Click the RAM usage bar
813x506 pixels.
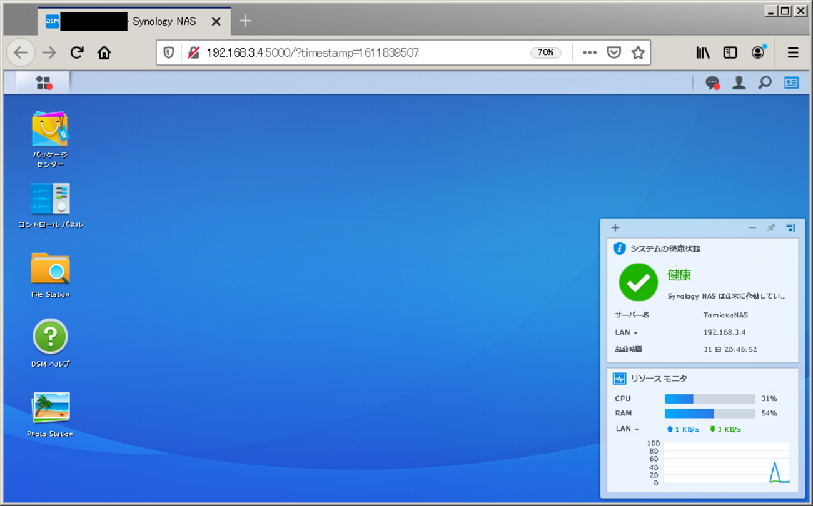tap(710, 414)
